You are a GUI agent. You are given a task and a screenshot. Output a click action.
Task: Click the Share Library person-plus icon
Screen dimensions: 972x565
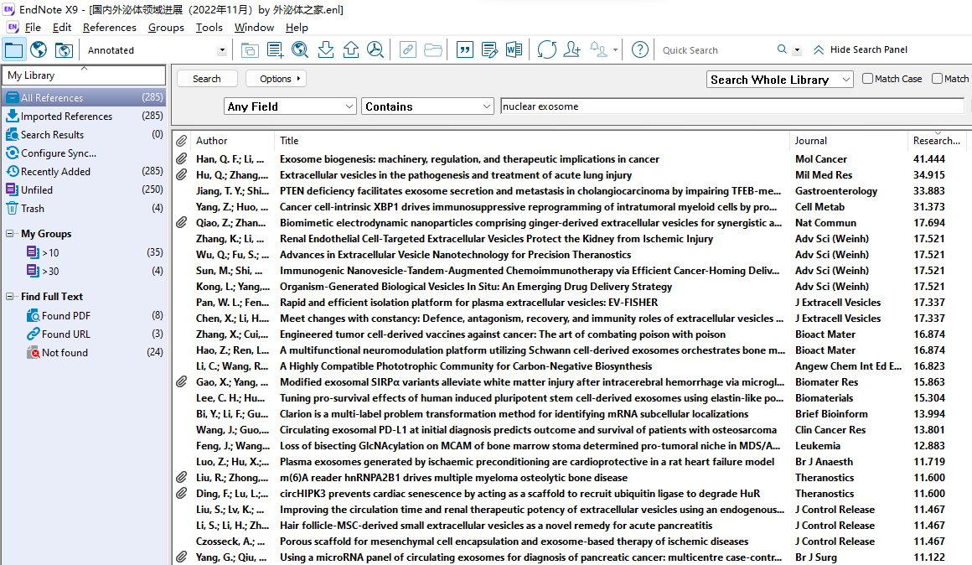571,49
